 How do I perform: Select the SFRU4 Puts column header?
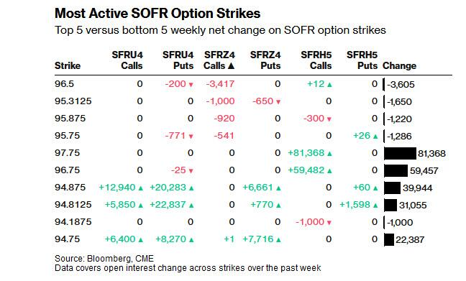point(178,60)
